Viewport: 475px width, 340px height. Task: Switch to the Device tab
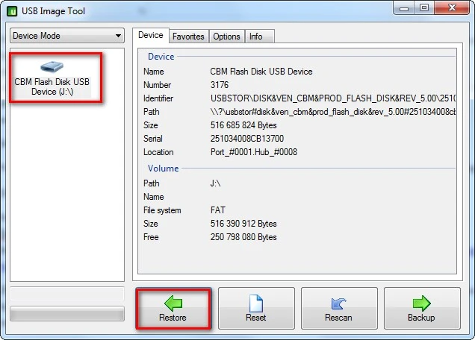tap(151, 35)
